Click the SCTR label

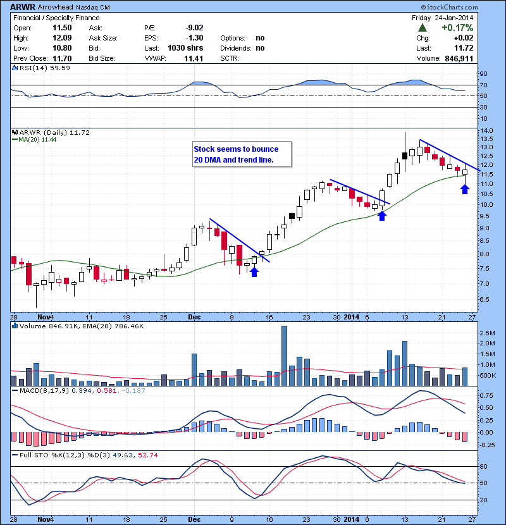(230, 59)
